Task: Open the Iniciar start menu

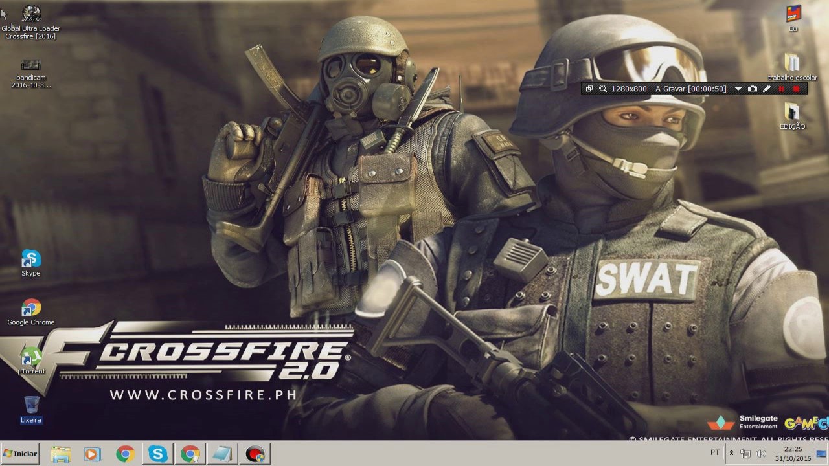Action: click(x=20, y=454)
